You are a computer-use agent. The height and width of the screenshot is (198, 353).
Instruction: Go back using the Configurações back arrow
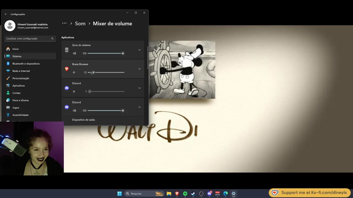tap(6, 14)
